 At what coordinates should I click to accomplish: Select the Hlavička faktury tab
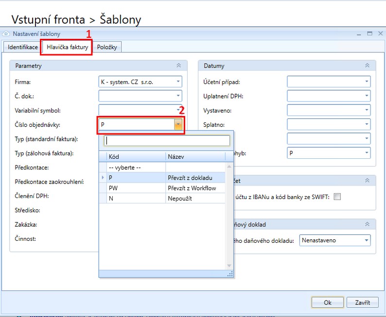pos(67,47)
